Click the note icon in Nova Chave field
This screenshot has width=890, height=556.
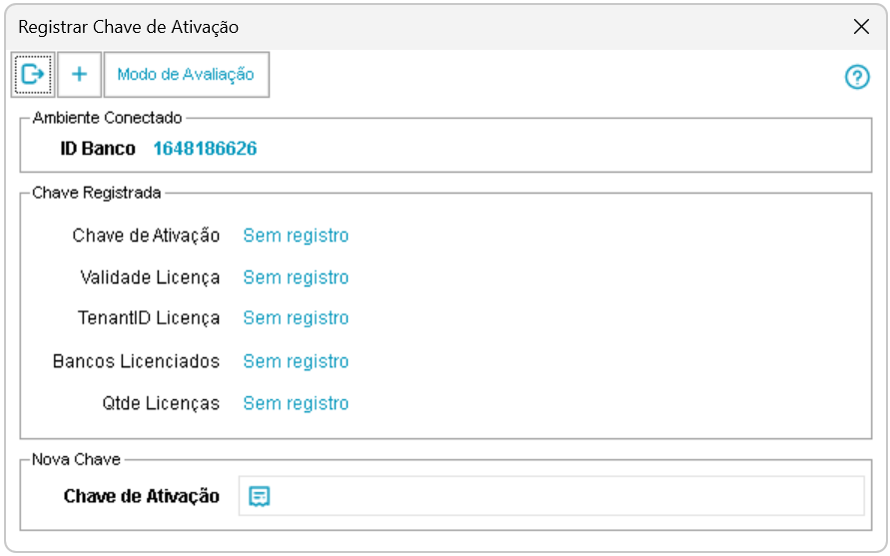click(x=260, y=496)
